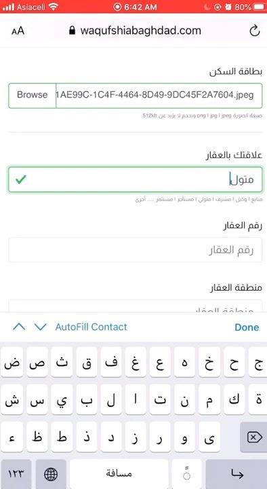Image resolution: width=267 pixels, height=489 pixels.
Task: Tap Done to dismiss the keyboard
Action: 247,327
